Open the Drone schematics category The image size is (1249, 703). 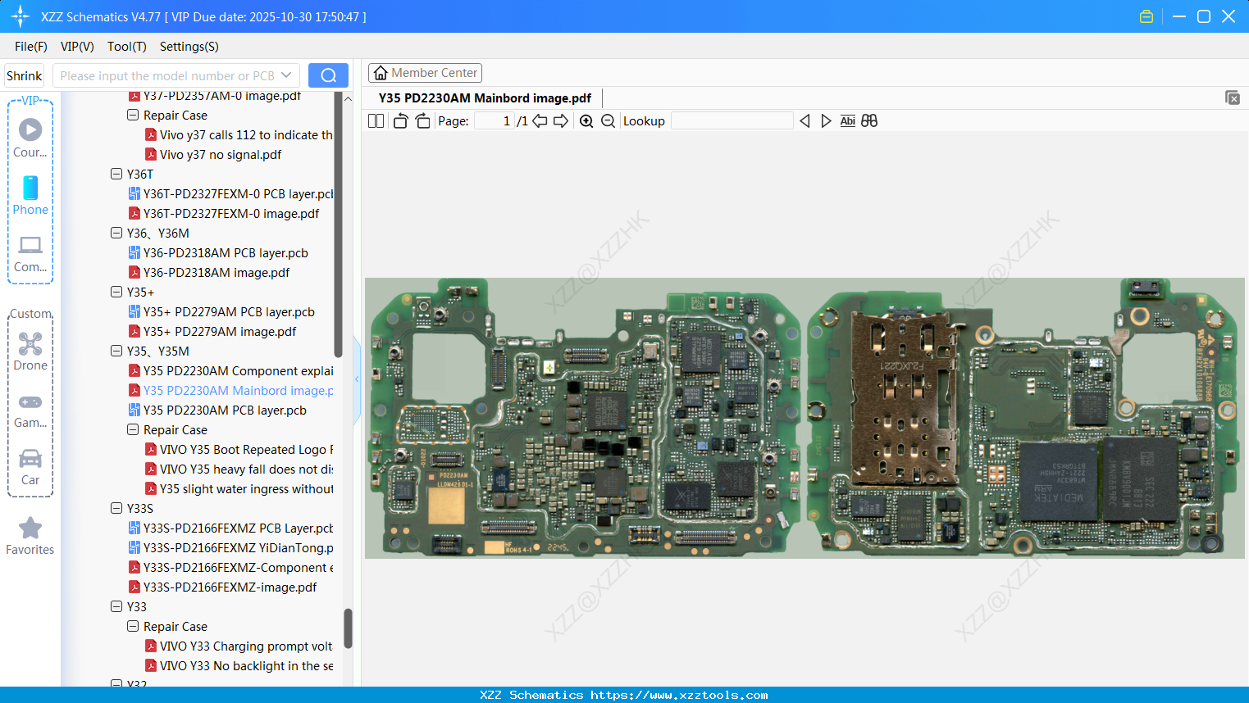(x=30, y=351)
